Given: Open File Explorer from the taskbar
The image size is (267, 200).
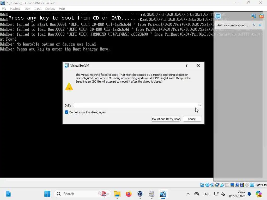Looking at the screenshot, I should click(x=117, y=194).
